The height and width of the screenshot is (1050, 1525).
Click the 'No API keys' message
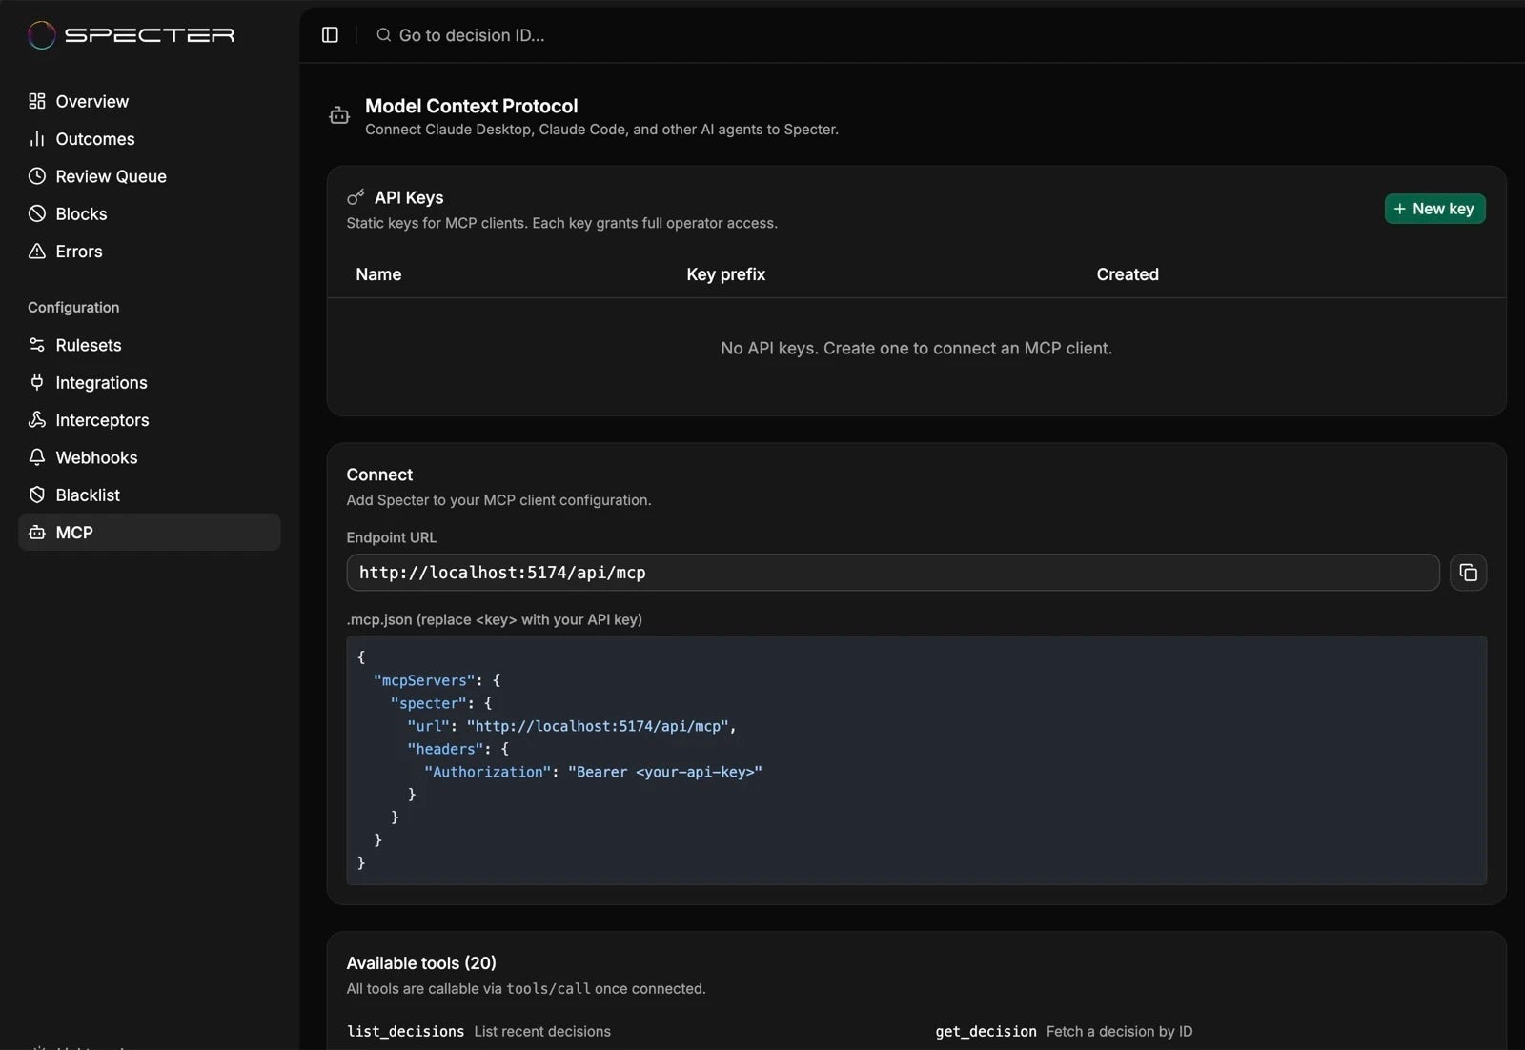tap(916, 349)
